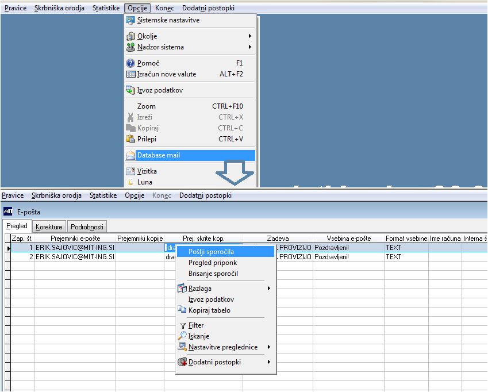Image resolution: width=488 pixels, height=392 pixels.
Task: Click the Prilepi clipboard icon
Action: (130, 139)
